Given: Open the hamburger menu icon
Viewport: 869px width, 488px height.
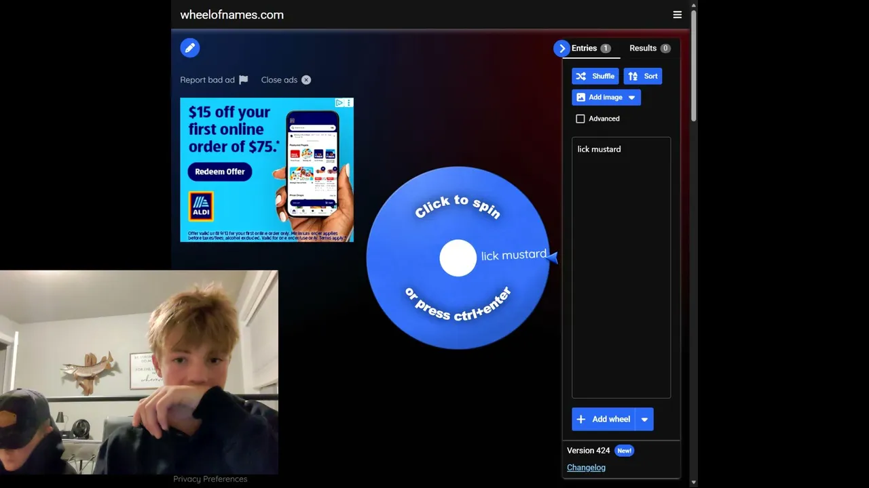Looking at the screenshot, I should [677, 15].
